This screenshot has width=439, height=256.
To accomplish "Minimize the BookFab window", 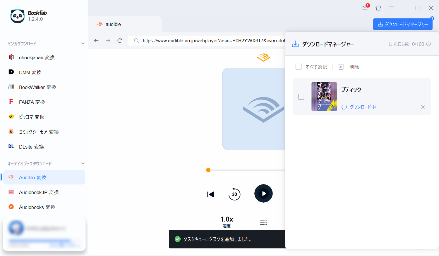I will coord(404,8).
